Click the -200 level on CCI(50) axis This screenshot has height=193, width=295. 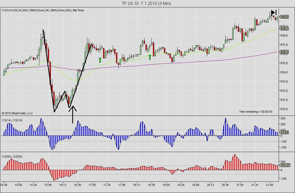[283, 179]
